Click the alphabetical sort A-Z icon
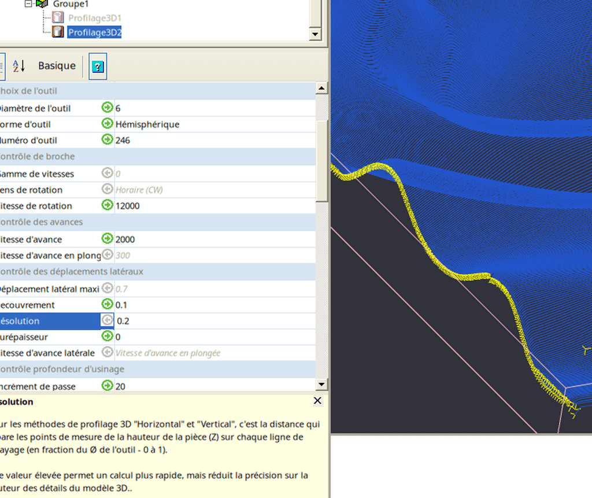The width and height of the screenshot is (592, 498). pos(19,66)
